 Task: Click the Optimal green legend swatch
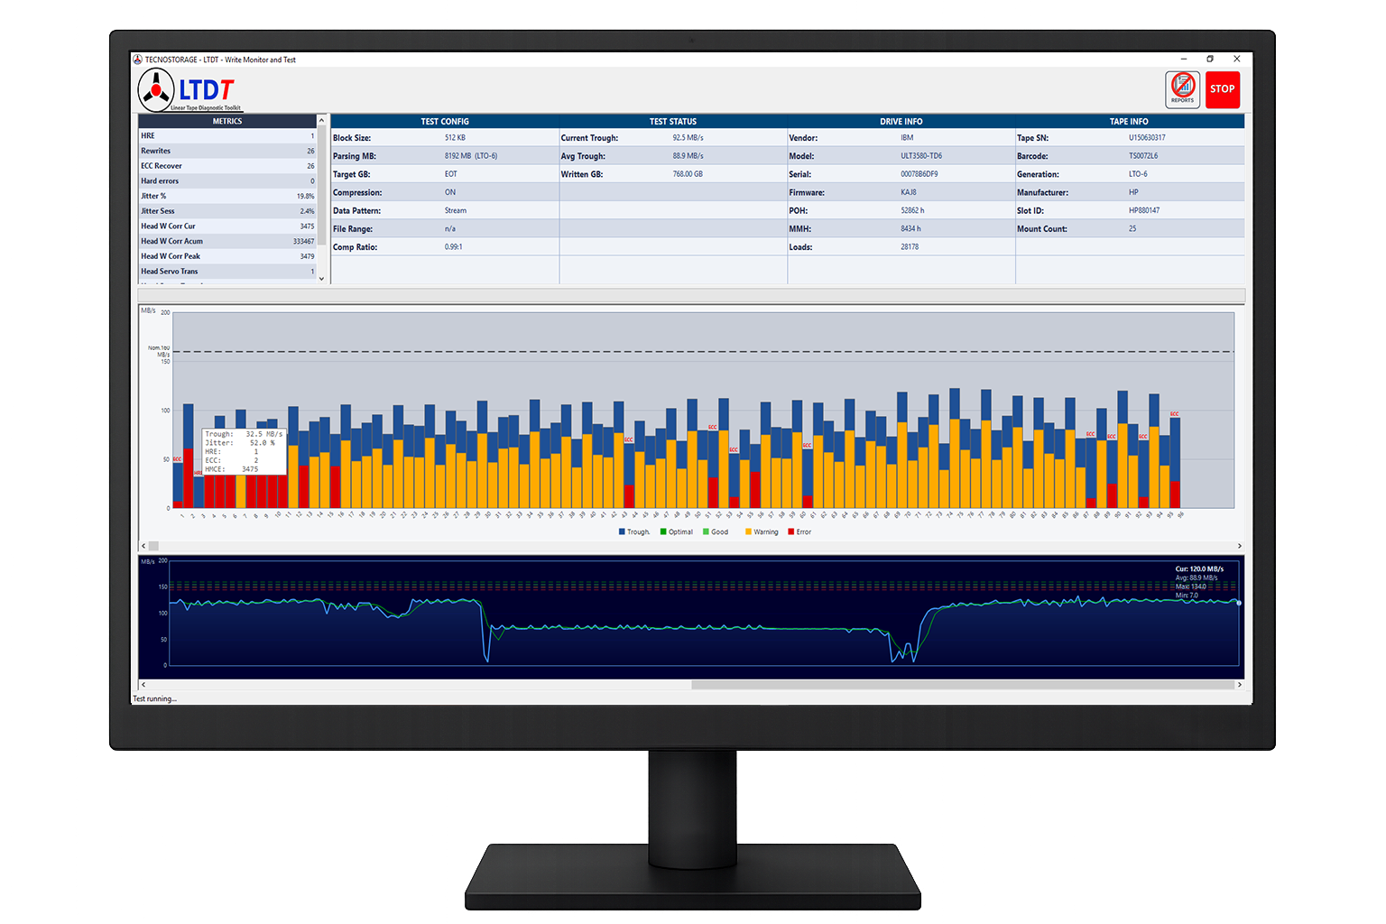coord(663,531)
